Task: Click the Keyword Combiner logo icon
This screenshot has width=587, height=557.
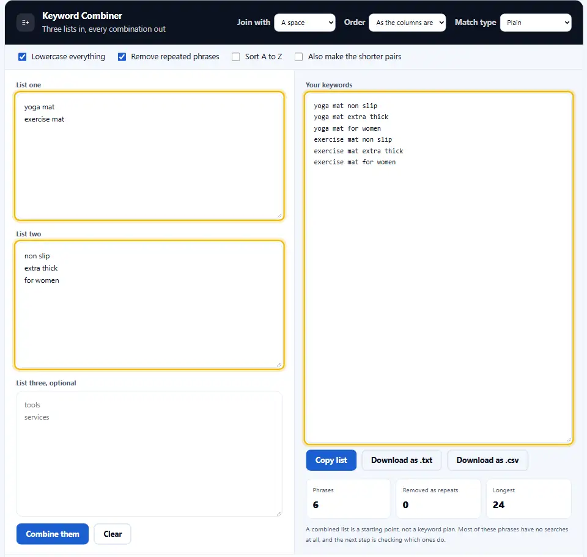Action: coord(26,23)
